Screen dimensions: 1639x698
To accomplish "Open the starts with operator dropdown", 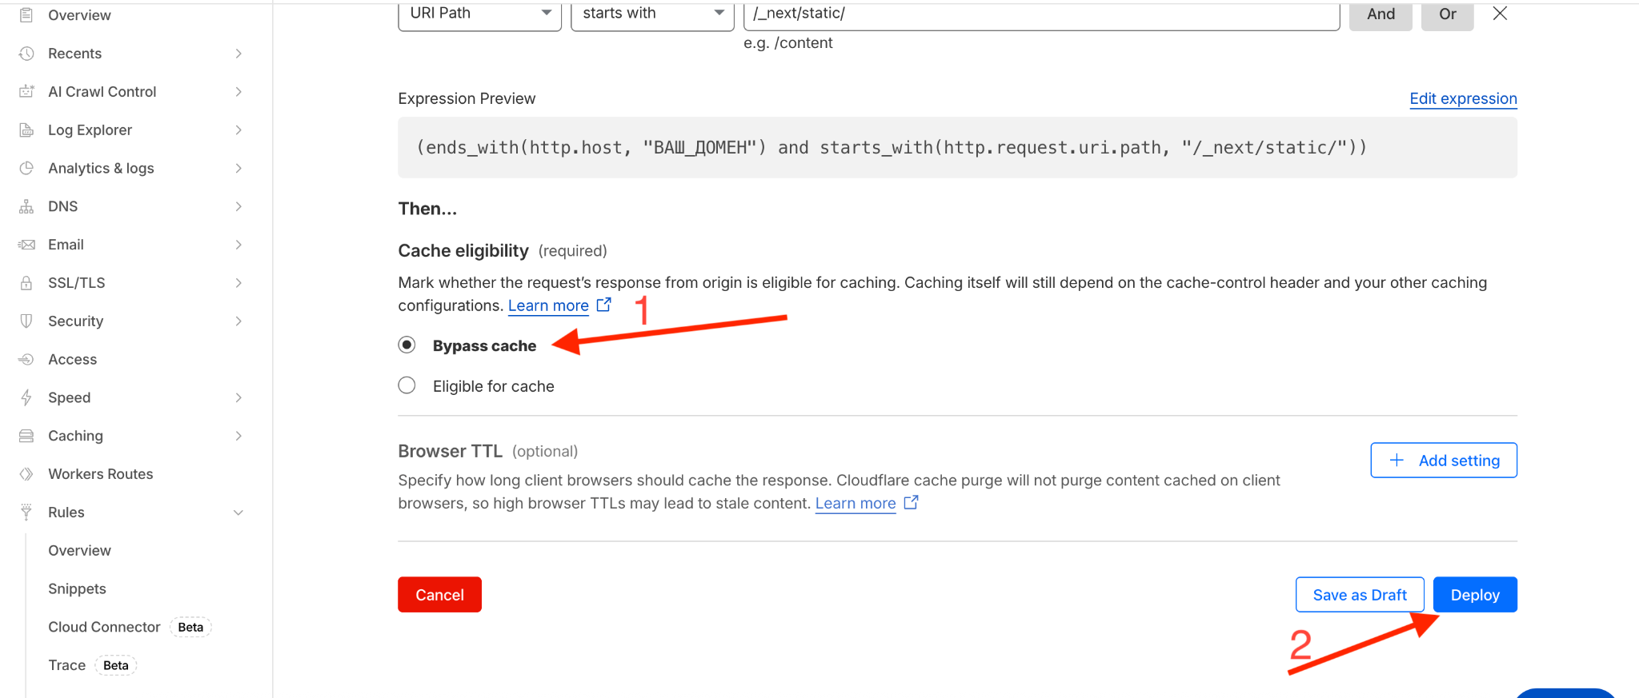I will (x=652, y=14).
